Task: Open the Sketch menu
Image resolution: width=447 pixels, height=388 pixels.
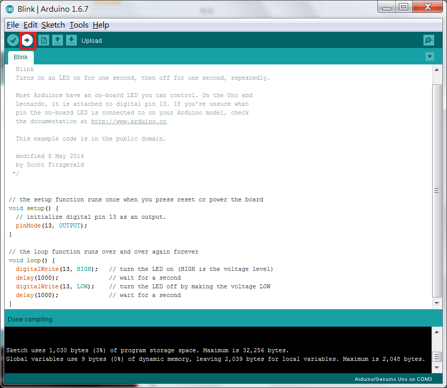Action: pos(53,25)
